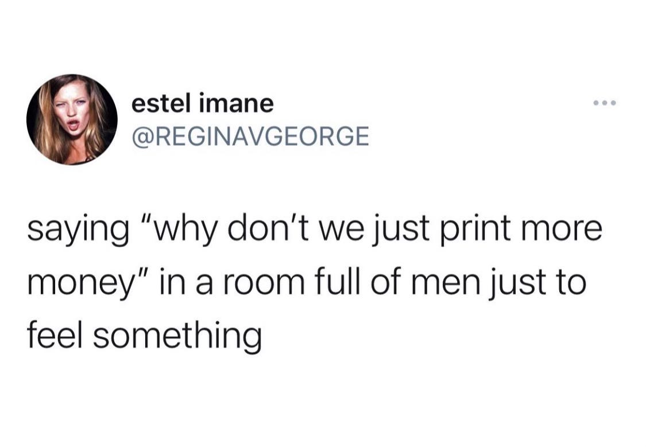Viewport: 646px width, 447px height.
Task: Open the three-dot more options menu
Action: coord(605,103)
